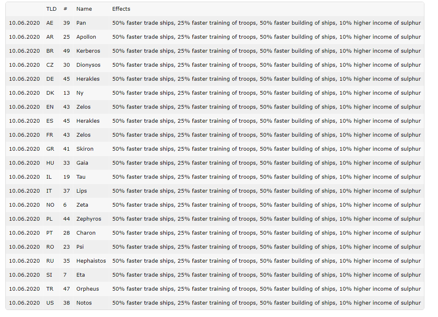Select Zelos in the FR row
The image size is (438, 317).
pyautogui.click(x=83, y=135)
